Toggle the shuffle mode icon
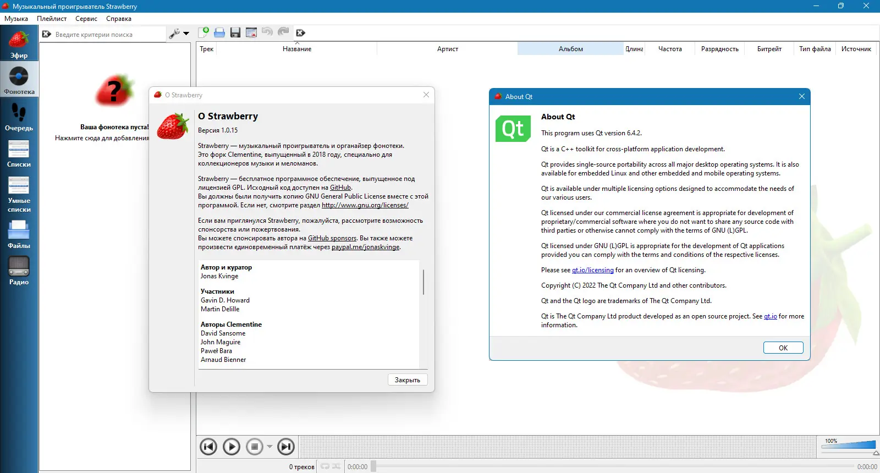Screen dimensions: 880x473 tap(336, 466)
